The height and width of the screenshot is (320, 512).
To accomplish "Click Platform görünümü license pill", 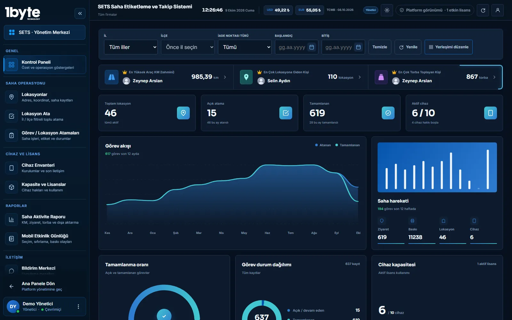I will [435, 10].
